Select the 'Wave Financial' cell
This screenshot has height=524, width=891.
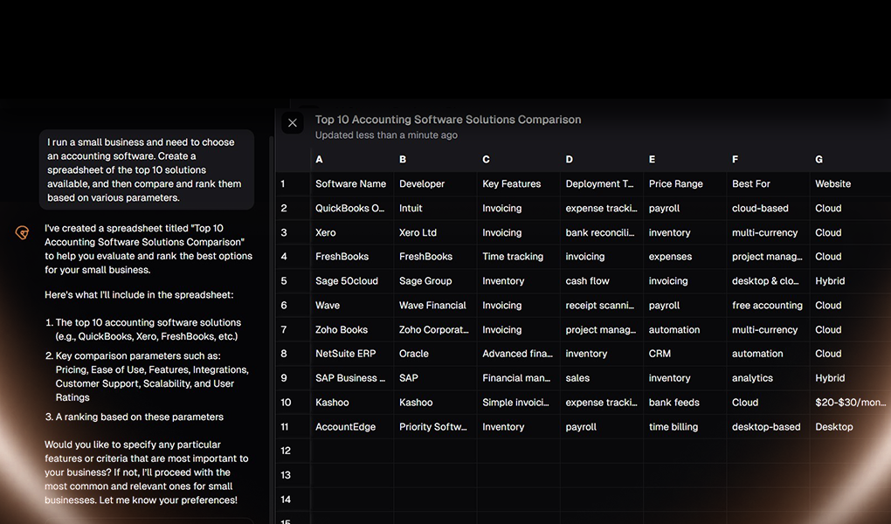[x=435, y=306]
